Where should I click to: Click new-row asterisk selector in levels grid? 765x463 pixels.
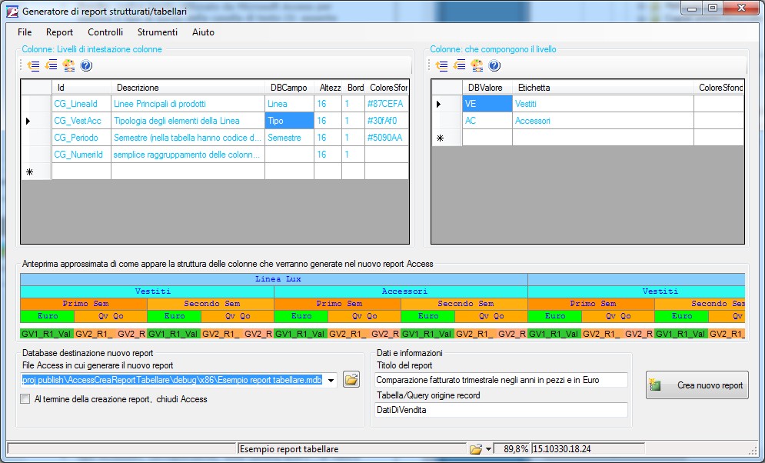tap(37, 172)
